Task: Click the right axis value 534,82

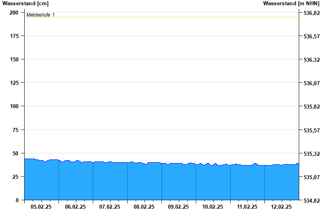Action: [x=312, y=200]
